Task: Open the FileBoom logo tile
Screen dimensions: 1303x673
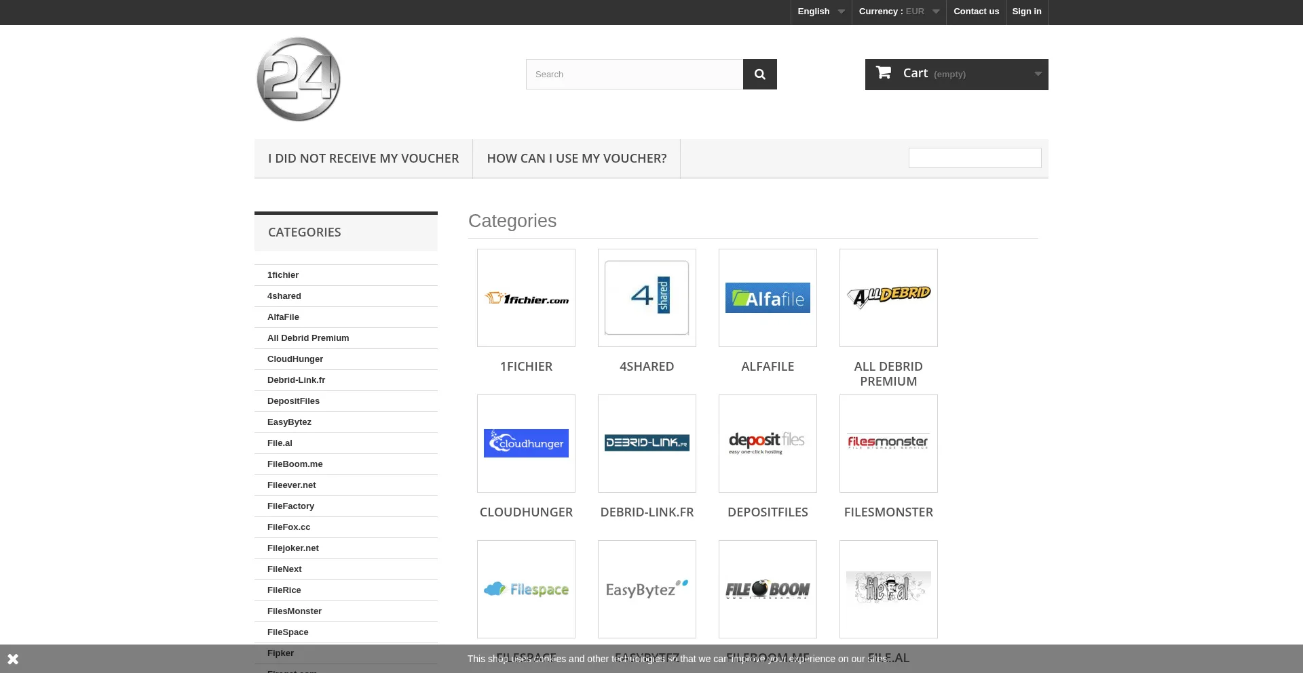Action: point(768,589)
